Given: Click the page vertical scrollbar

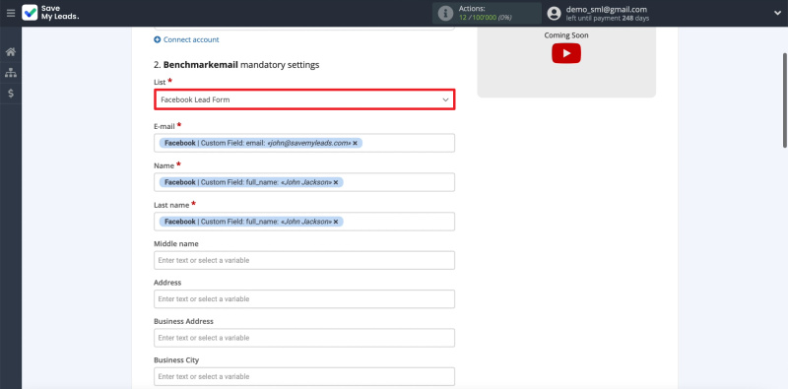Looking at the screenshot, I should click(x=785, y=100).
